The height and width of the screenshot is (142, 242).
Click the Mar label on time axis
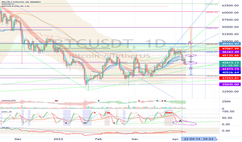pos(135,139)
